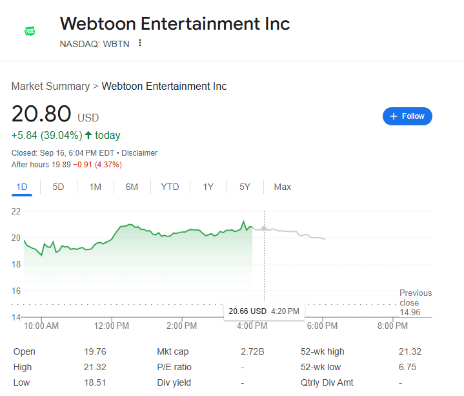Click the 20.66 USD chart tooltip
Image resolution: width=464 pixels, height=396 pixels.
pyautogui.click(x=264, y=311)
